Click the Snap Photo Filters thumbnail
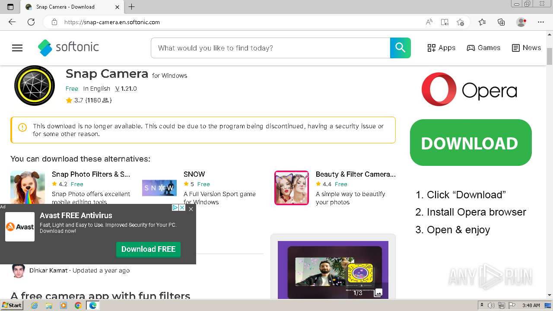The height and width of the screenshot is (311, 553). click(x=28, y=188)
